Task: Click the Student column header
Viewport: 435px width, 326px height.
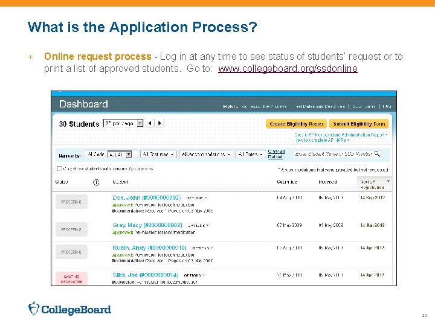Action: point(120,182)
